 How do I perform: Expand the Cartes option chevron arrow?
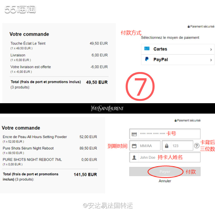point(211,49)
